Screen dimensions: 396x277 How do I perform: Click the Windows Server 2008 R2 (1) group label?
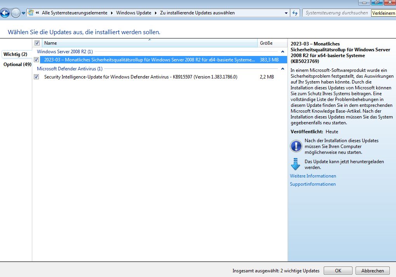pyautogui.click(x=65, y=52)
